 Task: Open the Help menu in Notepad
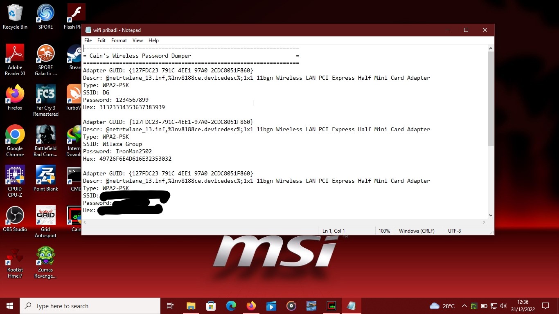tap(153, 40)
